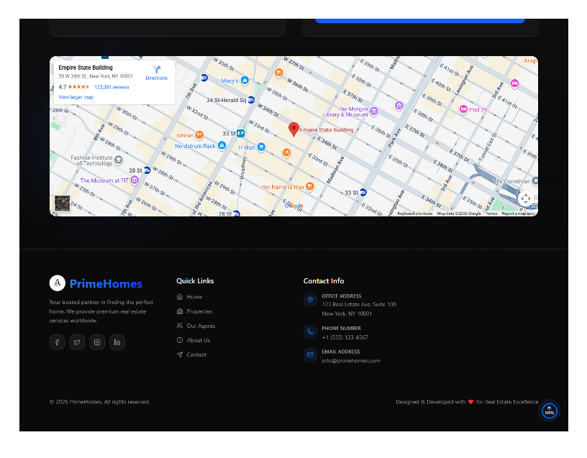Viewport: 587px width, 458px height.
Task: Click the 33 St subway icon near Park Ave
Action: [x=363, y=192]
